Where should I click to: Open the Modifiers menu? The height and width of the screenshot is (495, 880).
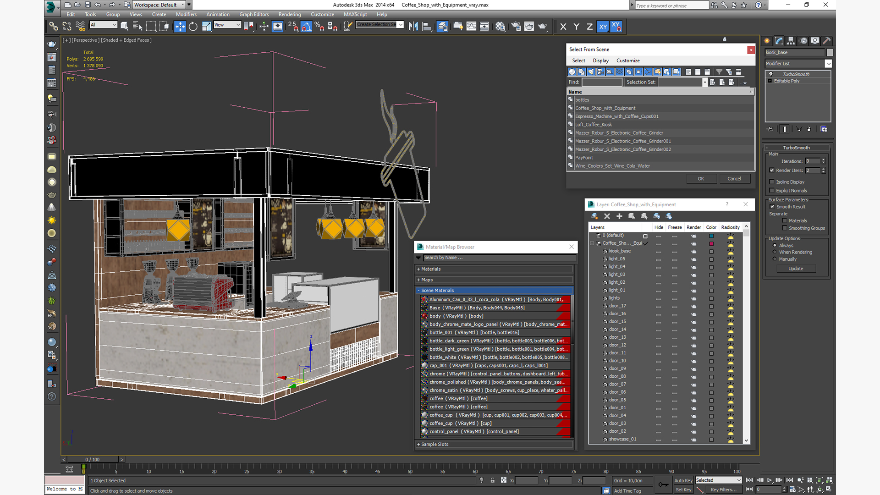point(186,15)
